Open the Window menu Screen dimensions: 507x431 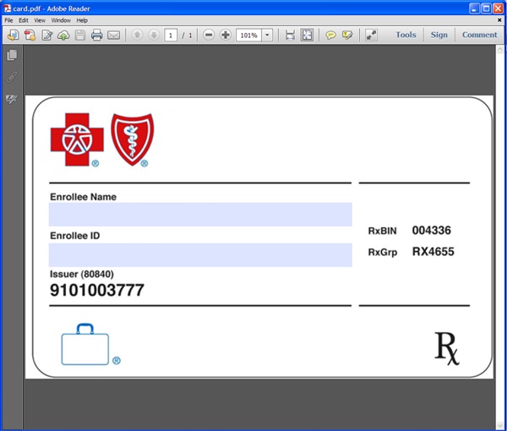click(x=61, y=20)
